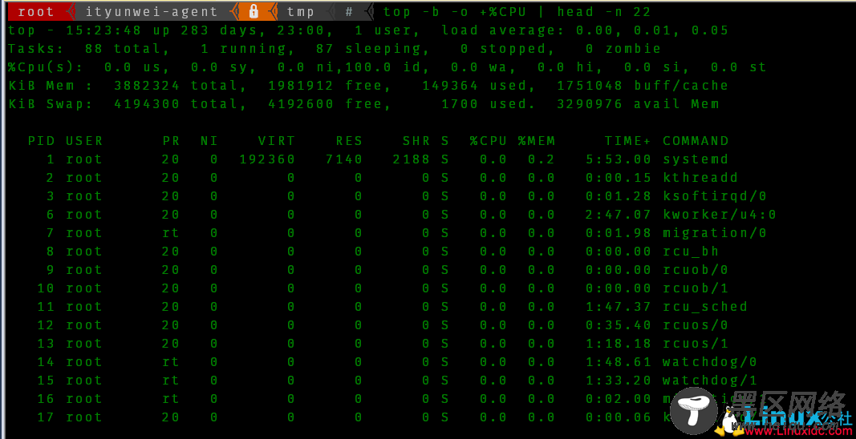Click the 'rcu_sched' process name

(705, 307)
